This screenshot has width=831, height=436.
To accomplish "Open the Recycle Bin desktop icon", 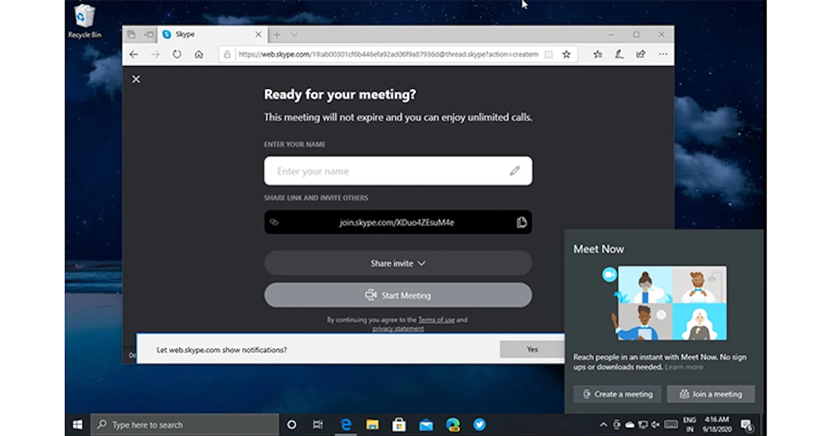I will (84, 21).
